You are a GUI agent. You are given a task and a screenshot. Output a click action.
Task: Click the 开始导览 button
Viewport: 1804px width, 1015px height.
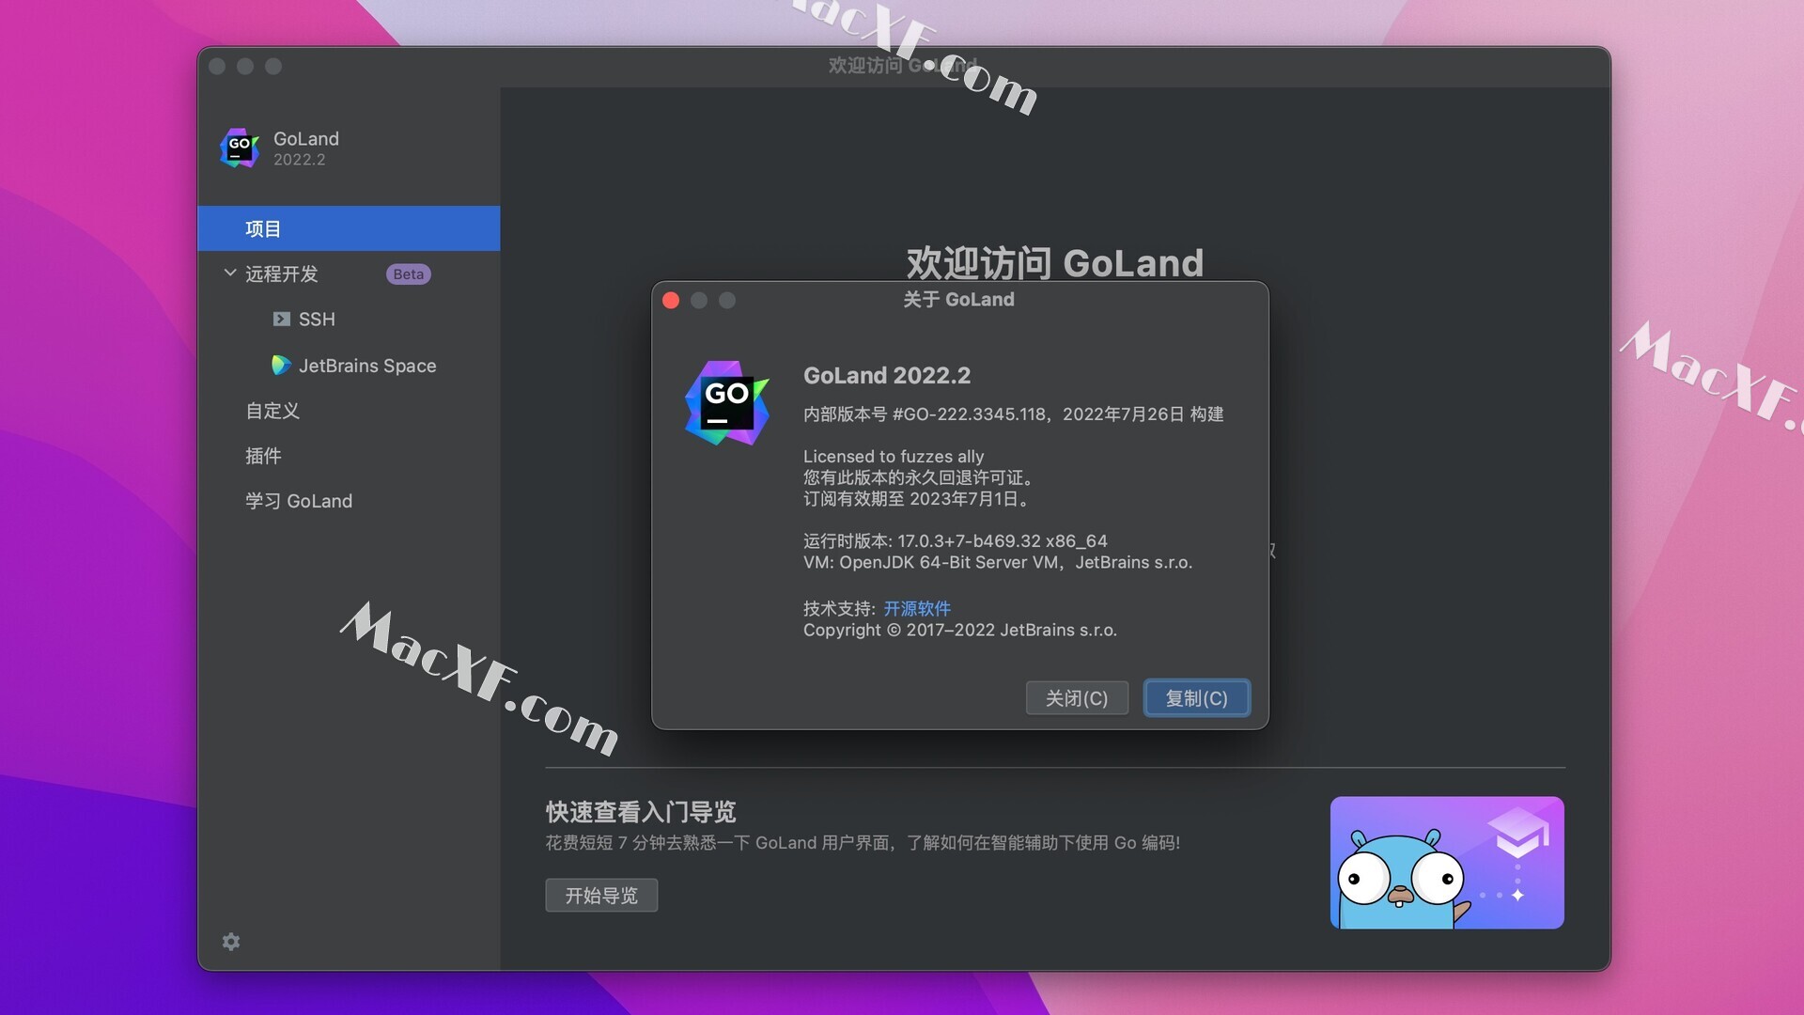click(x=601, y=896)
